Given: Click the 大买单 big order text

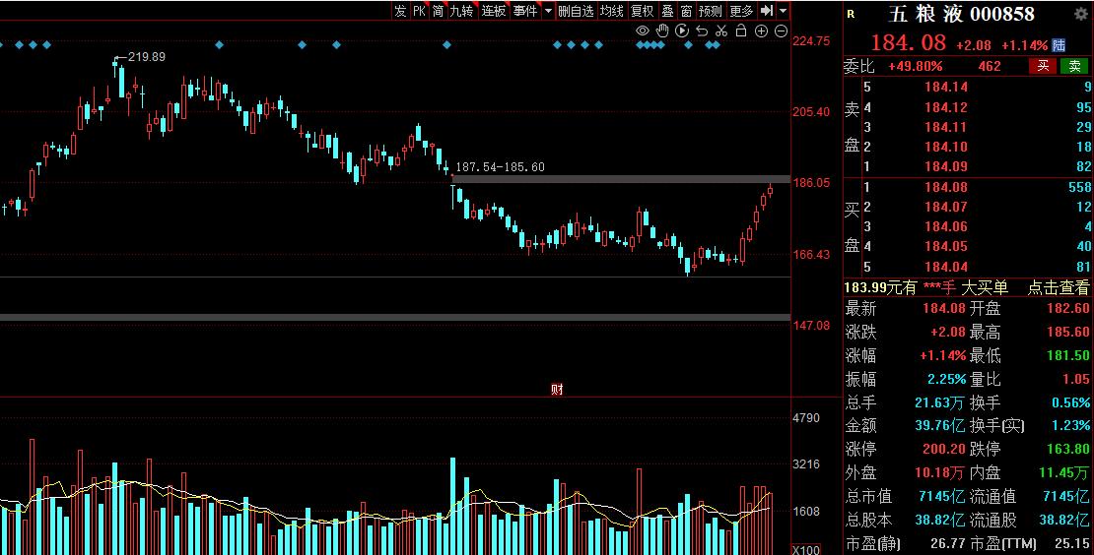Looking at the screenshot, I should (985, 287).
